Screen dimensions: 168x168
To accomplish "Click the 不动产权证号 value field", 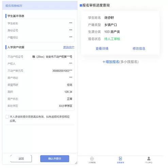I will click(52, 57).
